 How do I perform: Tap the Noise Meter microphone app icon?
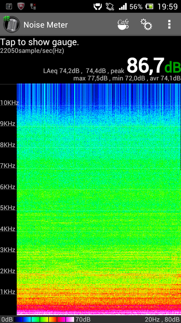[12, 25]
